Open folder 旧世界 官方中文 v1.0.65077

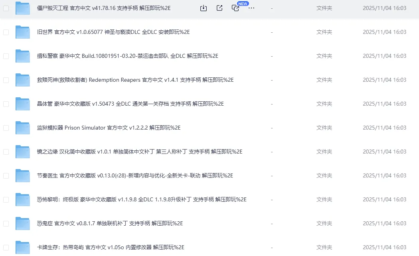[113, 32]
